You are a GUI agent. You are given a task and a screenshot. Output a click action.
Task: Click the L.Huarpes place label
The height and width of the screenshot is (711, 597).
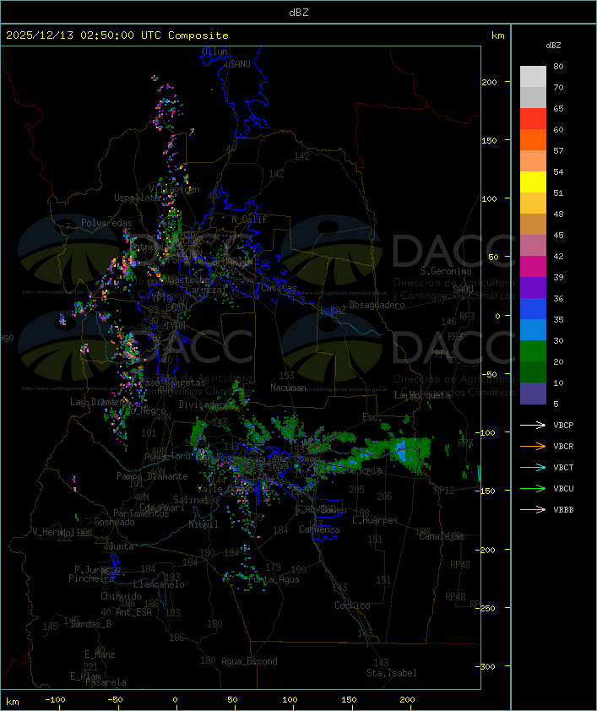375,520
